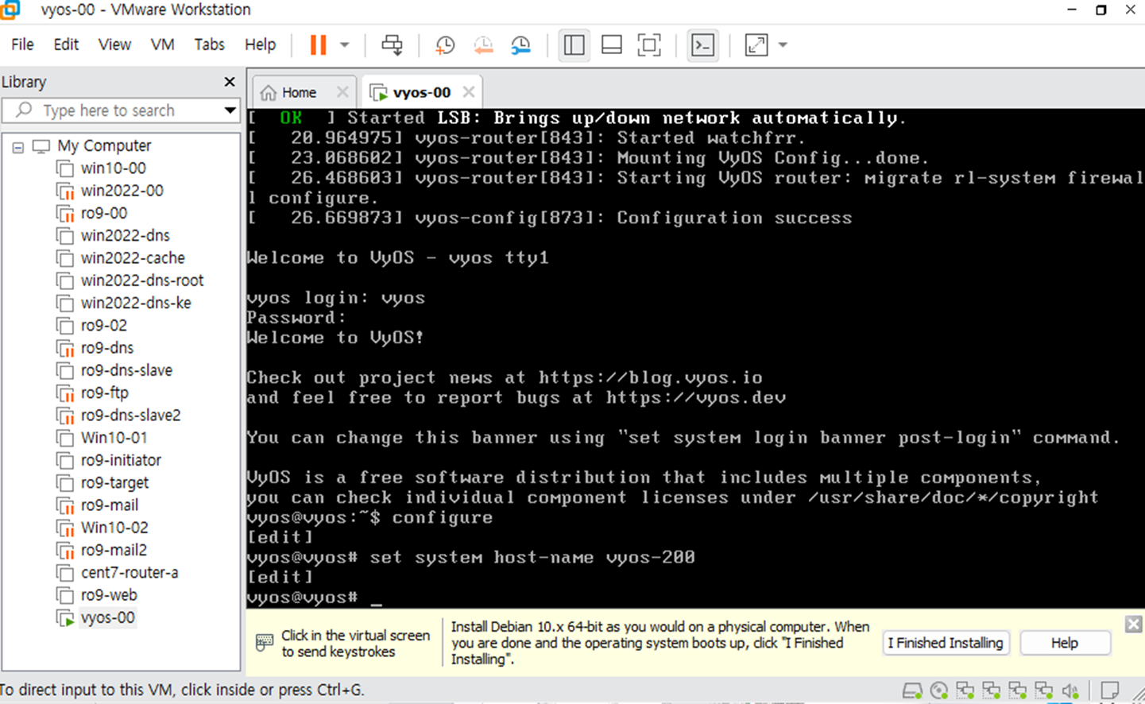Select ro9-02 in the library

coord(104,326)
